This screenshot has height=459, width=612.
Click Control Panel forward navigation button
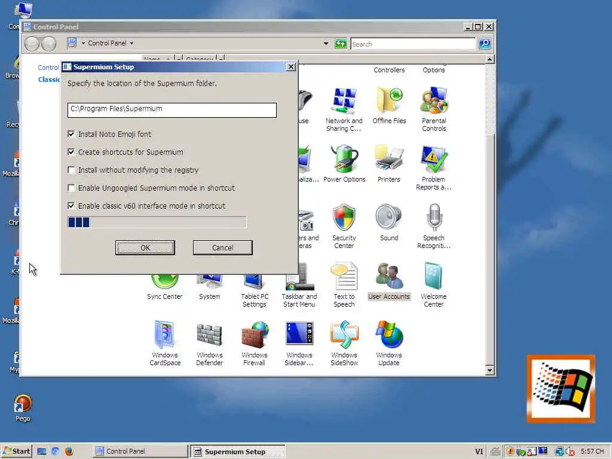click(x=48, y=44)
